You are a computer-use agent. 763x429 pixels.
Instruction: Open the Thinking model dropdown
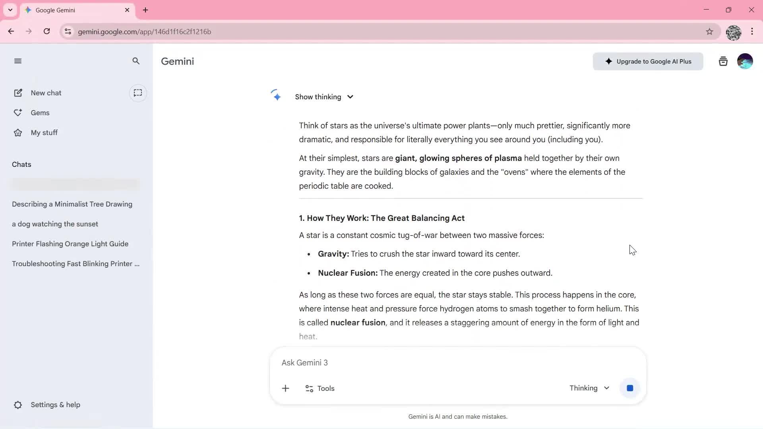click(x=589, y=388)
